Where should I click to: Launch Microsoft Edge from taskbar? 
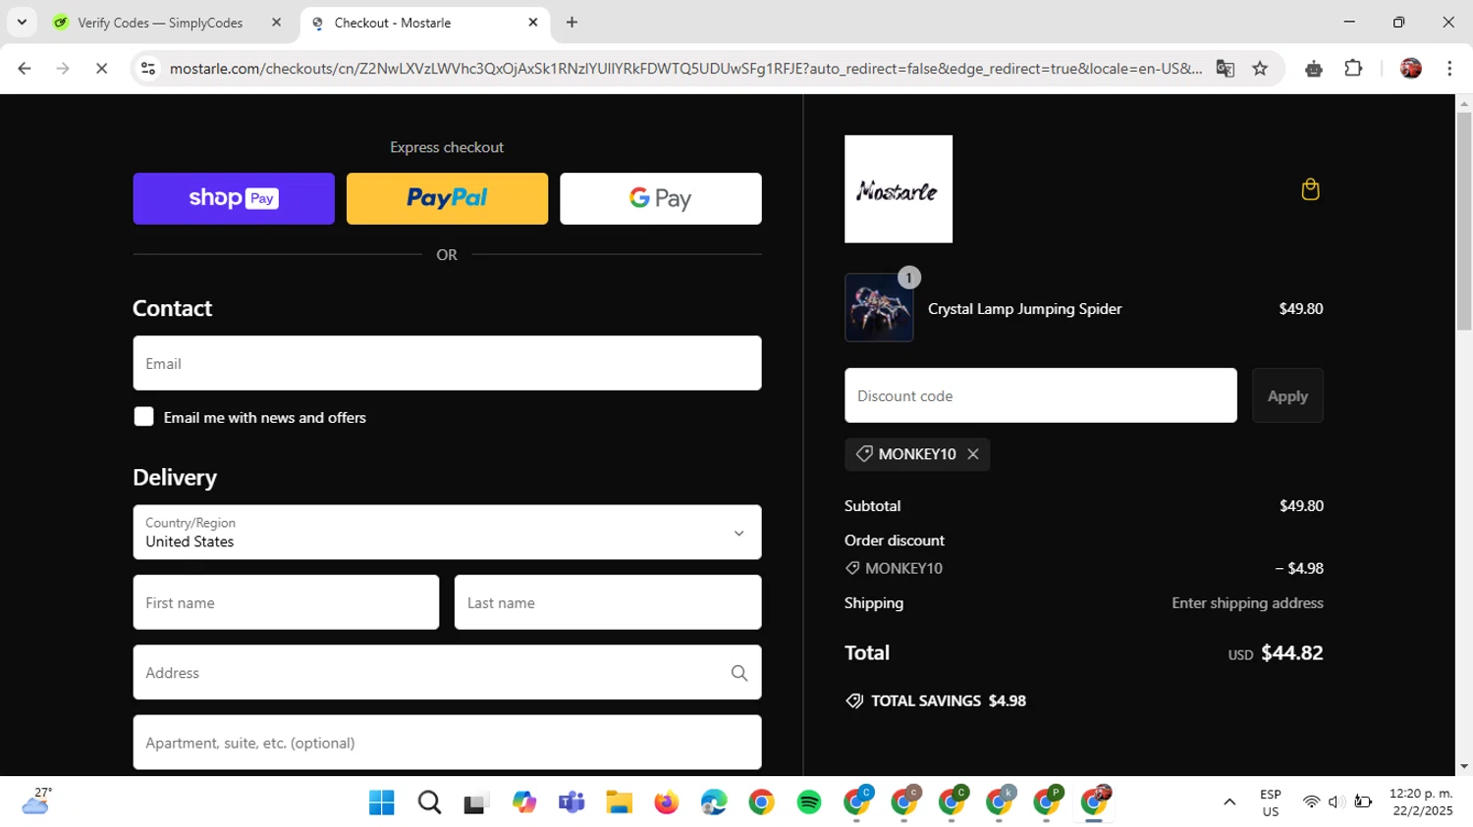(x=714, y=802)
